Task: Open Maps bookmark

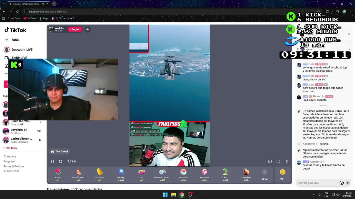Action: (44, 19)
